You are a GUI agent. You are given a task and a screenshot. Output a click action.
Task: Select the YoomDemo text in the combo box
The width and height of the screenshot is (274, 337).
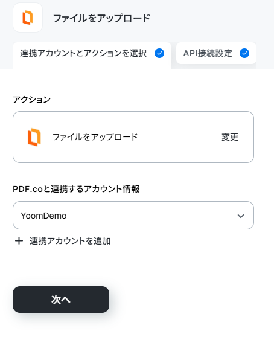pos(43,216)
